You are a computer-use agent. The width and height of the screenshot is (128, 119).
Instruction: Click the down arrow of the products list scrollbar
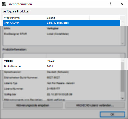[x=122, y=43]
